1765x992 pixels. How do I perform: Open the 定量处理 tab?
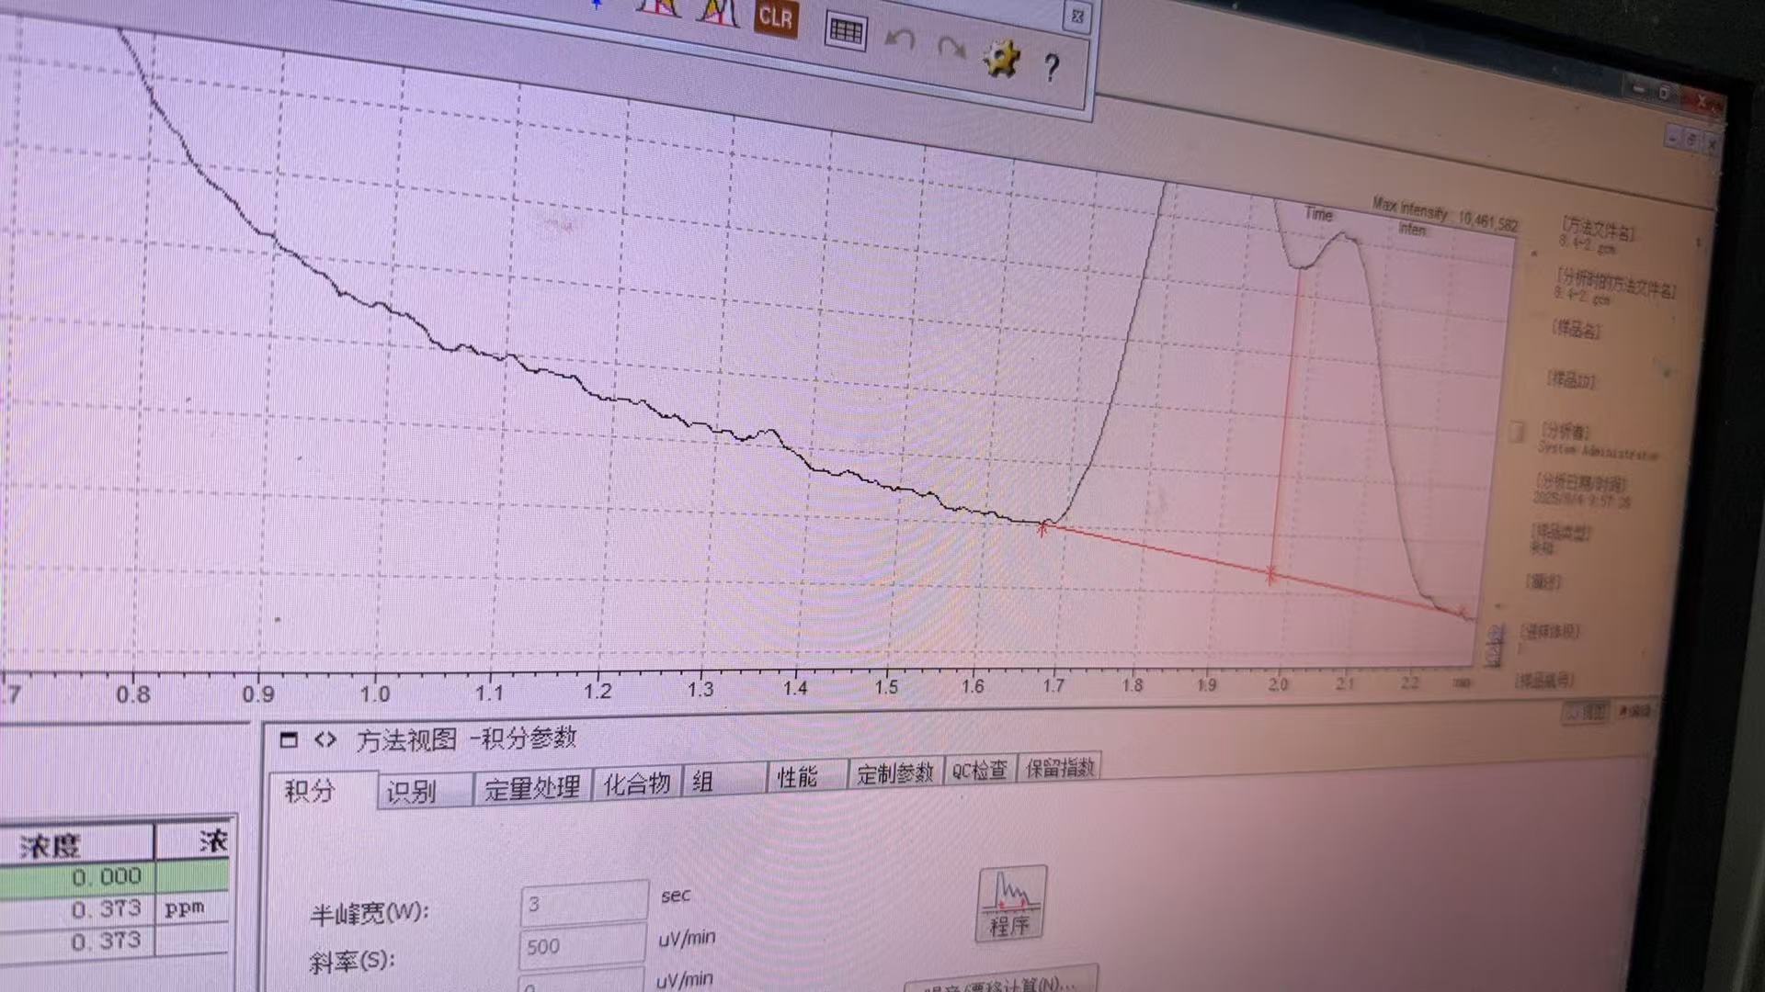(x=531, y=788)
